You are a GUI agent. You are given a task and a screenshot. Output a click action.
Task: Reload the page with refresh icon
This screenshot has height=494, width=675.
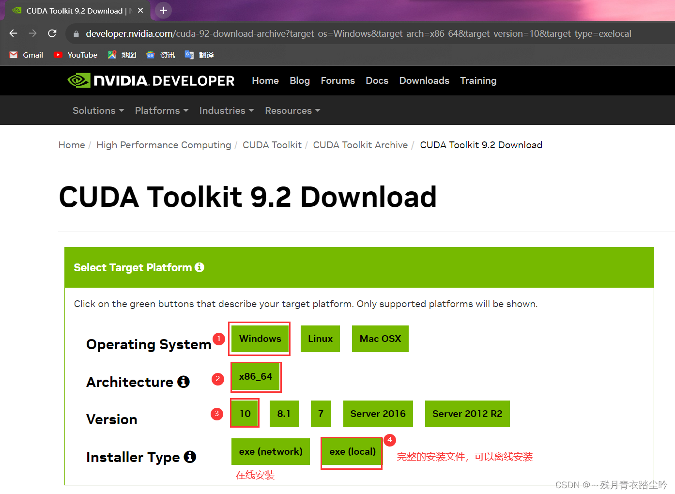click(x=52, y=33)
